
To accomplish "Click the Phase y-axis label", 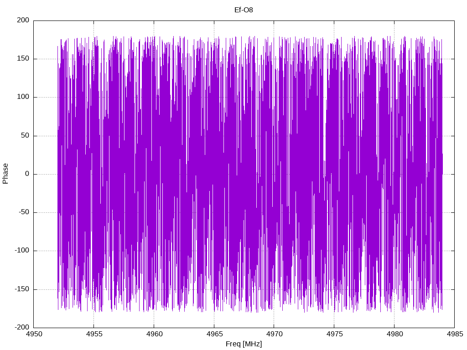I will [5, 174].
